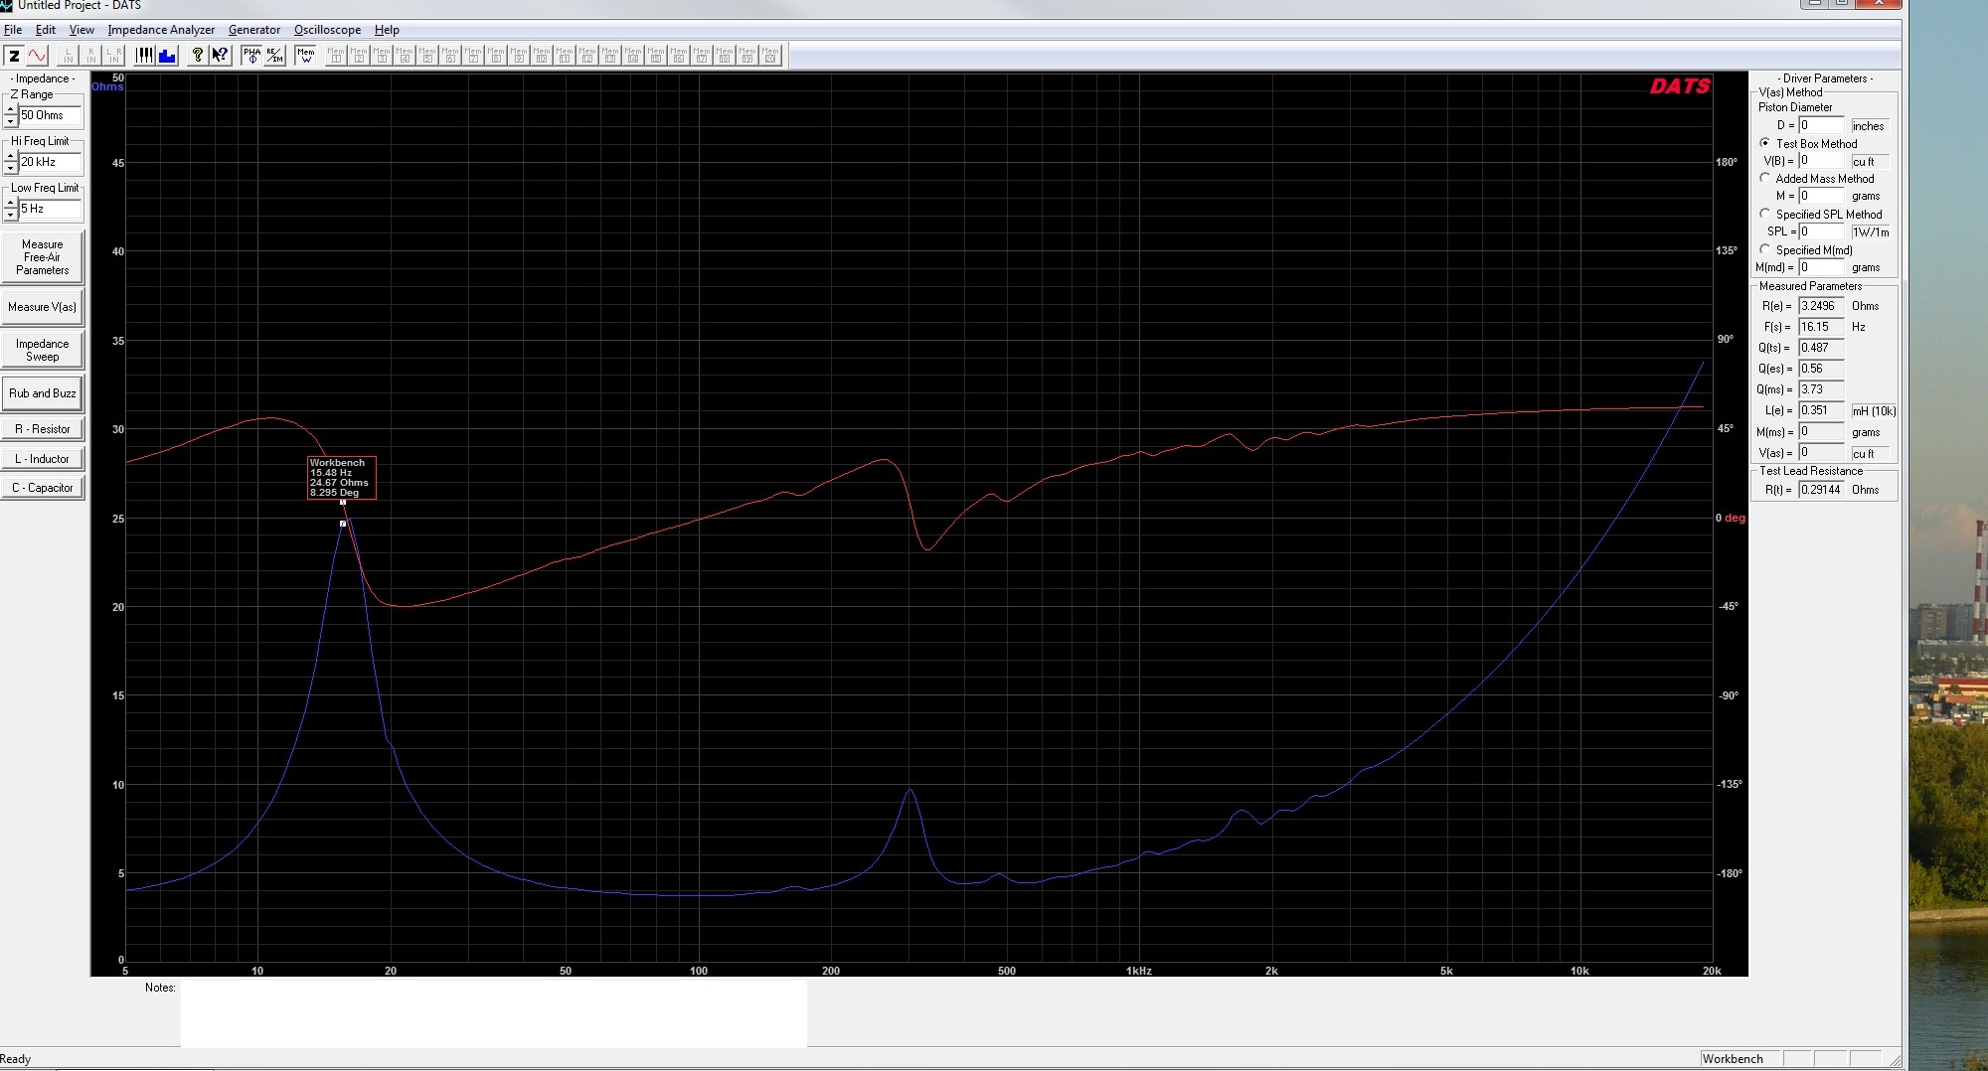Click the Mem W workbench memory icon

click(x=306, y=56)
